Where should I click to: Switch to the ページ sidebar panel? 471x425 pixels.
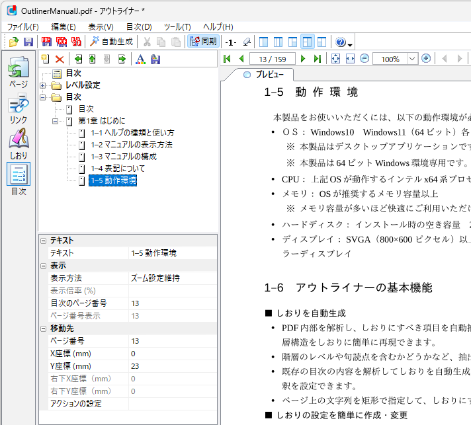[x=19, y=71]
